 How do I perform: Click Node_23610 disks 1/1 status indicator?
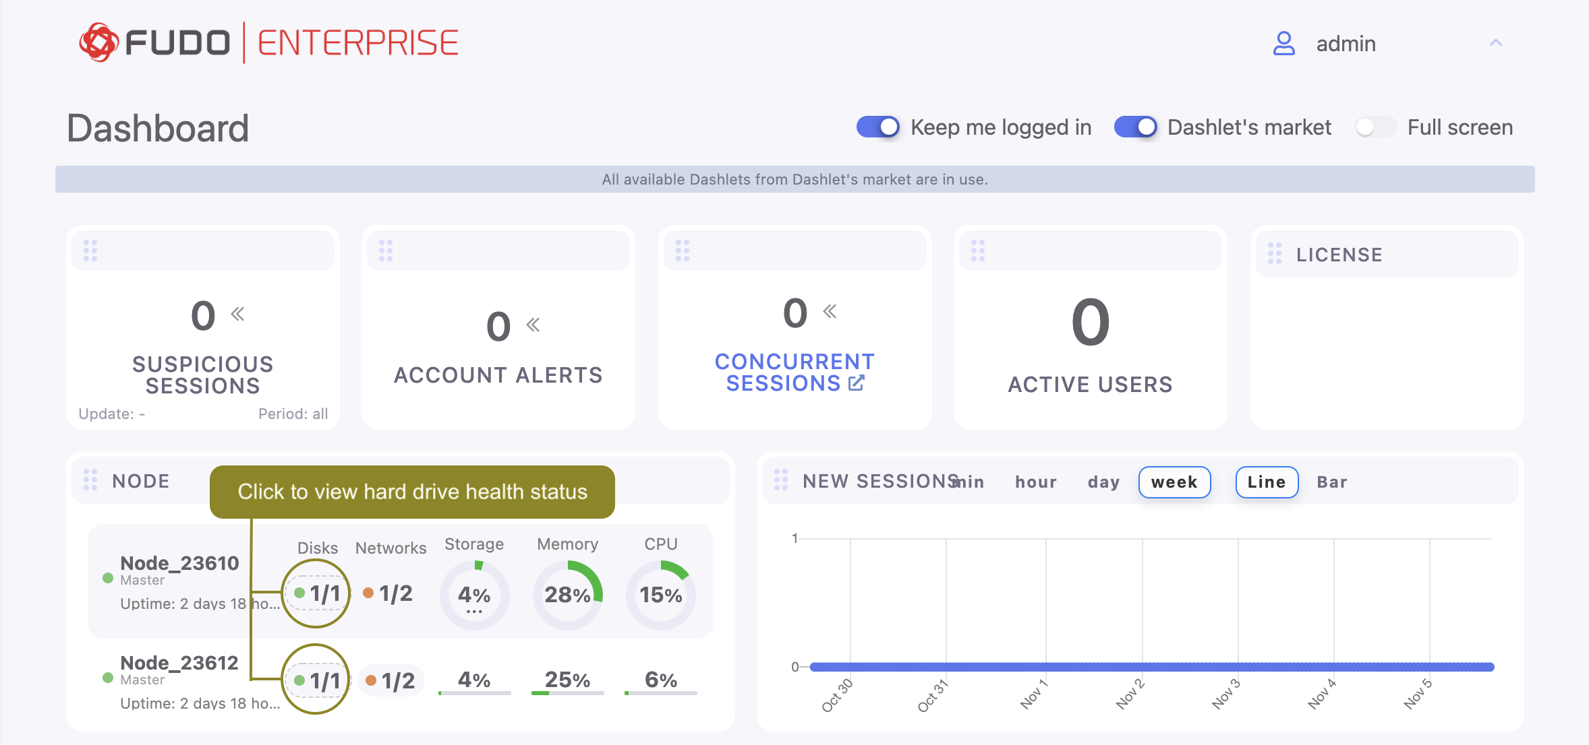click(317, 593)
